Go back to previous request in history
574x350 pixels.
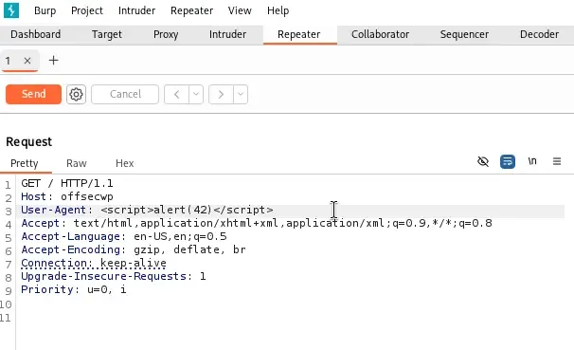click(x=176, y=95)
